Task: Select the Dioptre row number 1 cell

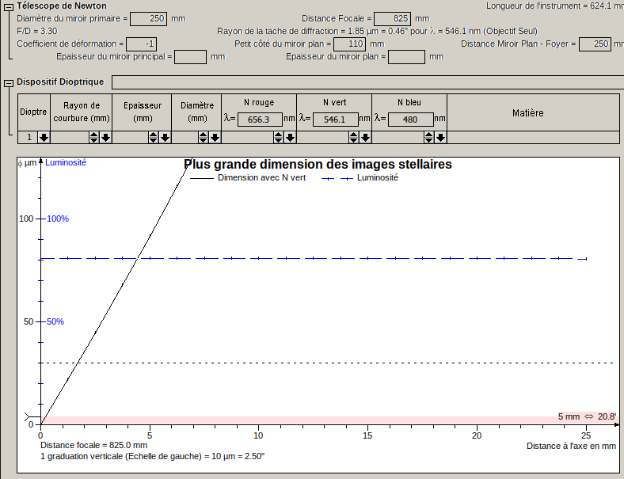Action: point(29,138)
